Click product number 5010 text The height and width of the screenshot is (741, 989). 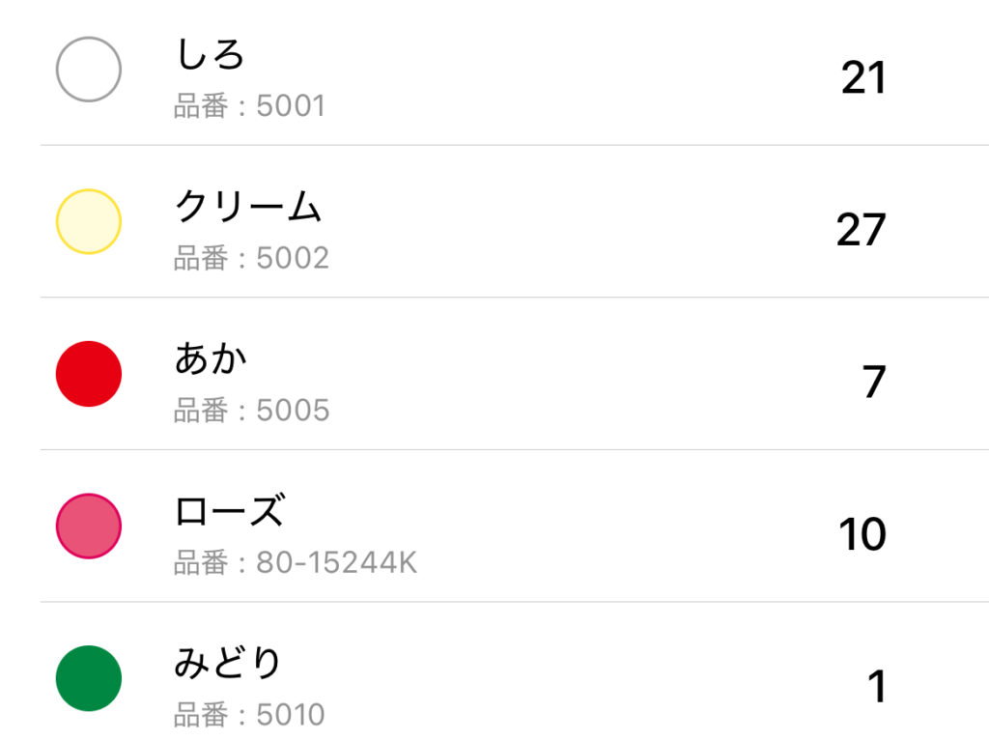249,715
